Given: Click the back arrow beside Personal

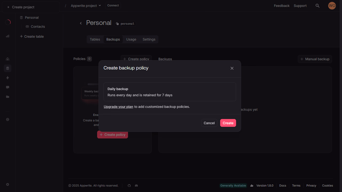Looking at the screenshot, I should point(81,23).
